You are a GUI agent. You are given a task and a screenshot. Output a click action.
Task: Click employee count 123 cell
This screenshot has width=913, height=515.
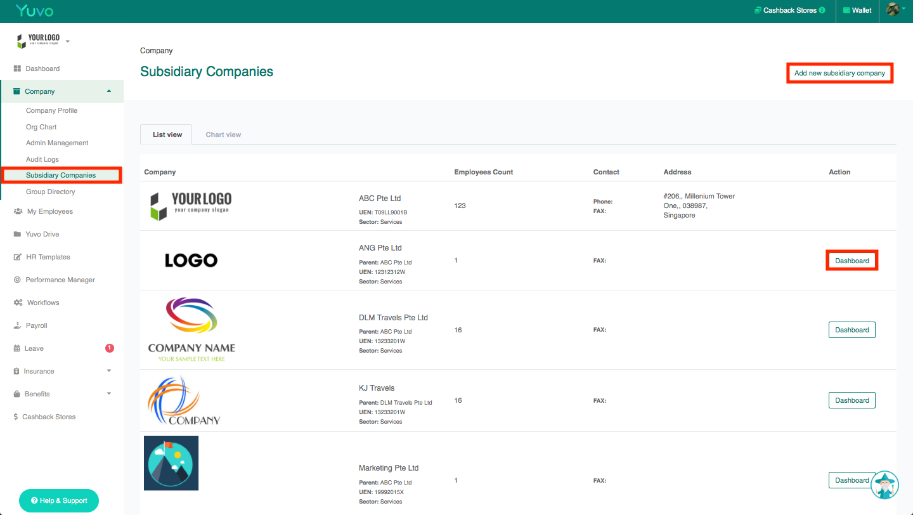(x=460, y=205)
